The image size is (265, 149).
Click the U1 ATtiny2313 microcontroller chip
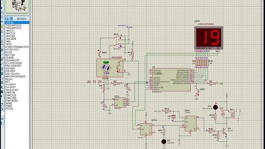(171, 80)
